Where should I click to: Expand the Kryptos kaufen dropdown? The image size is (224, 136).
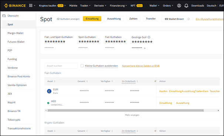click(65, 6)
